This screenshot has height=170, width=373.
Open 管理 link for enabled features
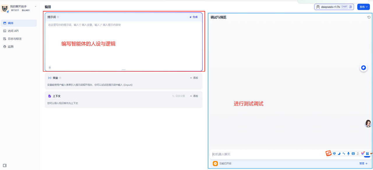[x=363, y=164]
